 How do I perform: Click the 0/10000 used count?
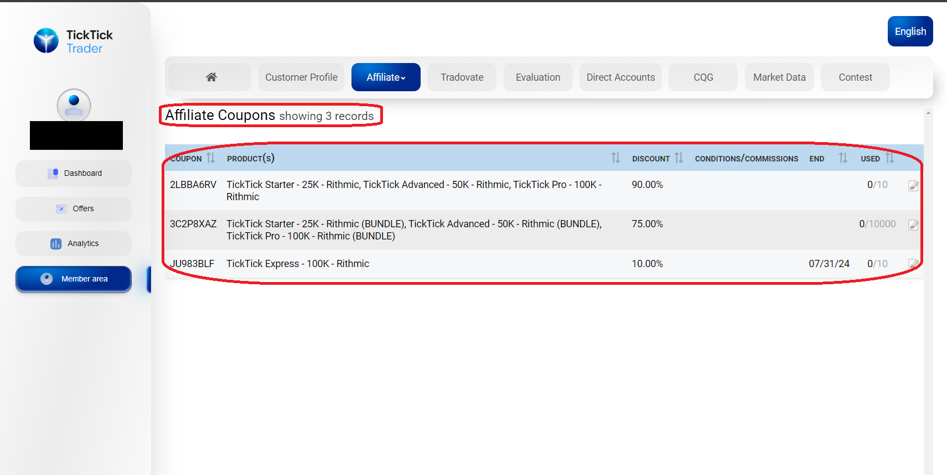tap(877, 224)
